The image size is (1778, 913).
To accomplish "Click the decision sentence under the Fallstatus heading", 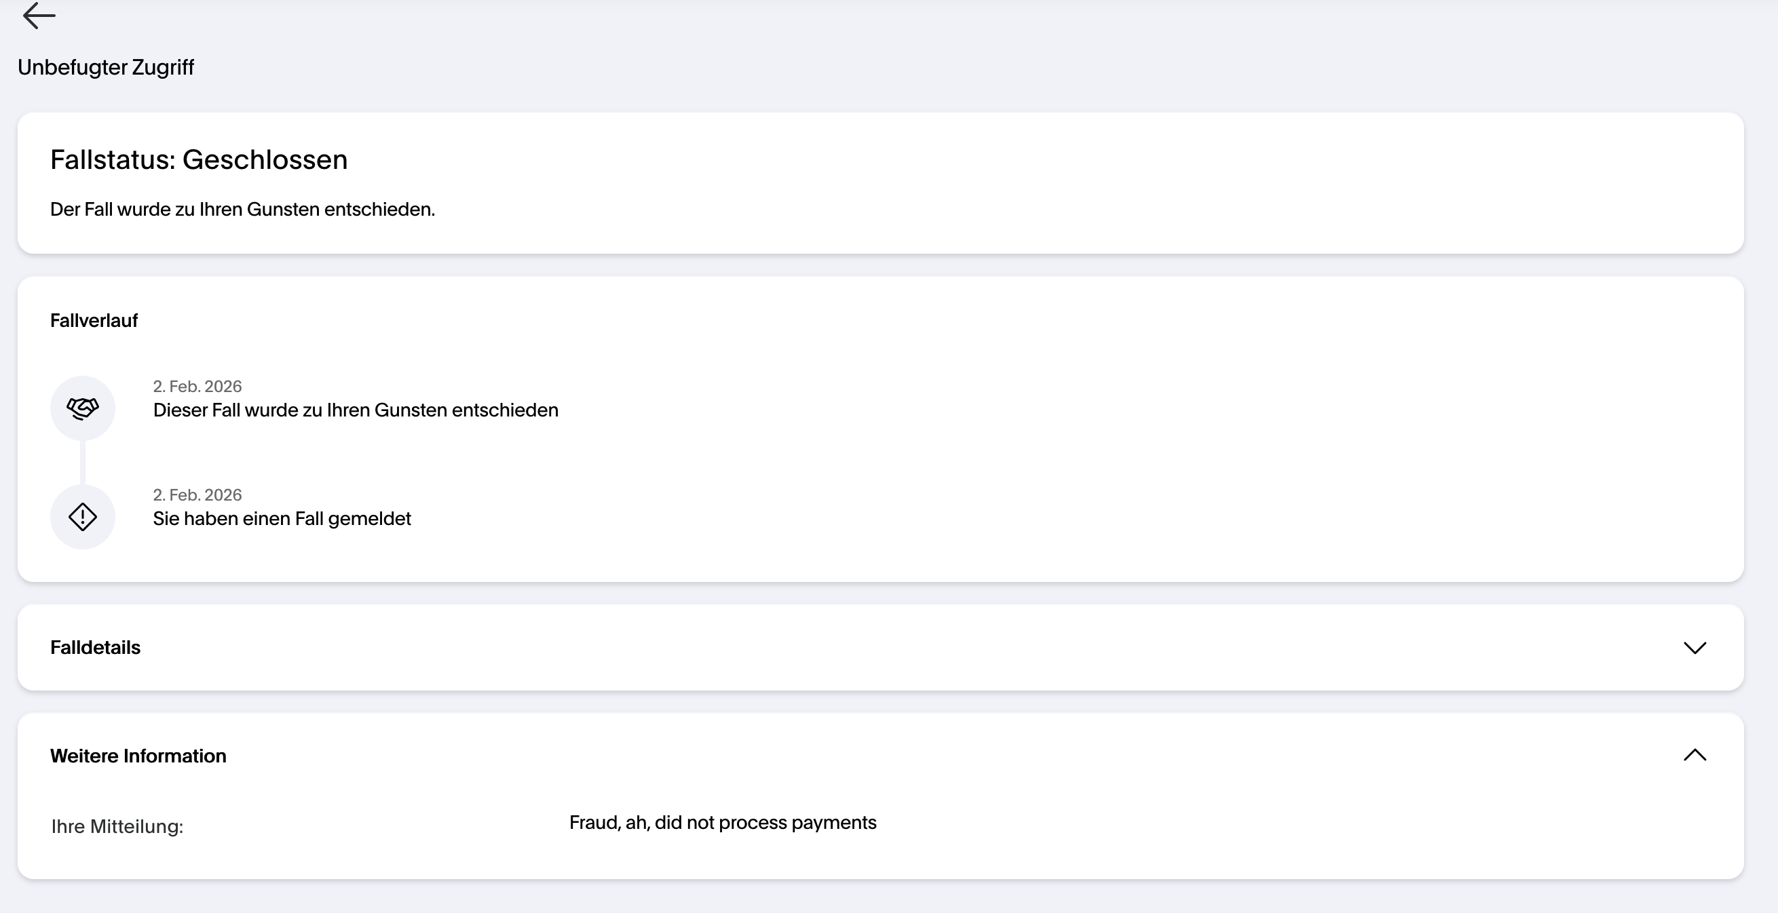I will tap(242, 210).
